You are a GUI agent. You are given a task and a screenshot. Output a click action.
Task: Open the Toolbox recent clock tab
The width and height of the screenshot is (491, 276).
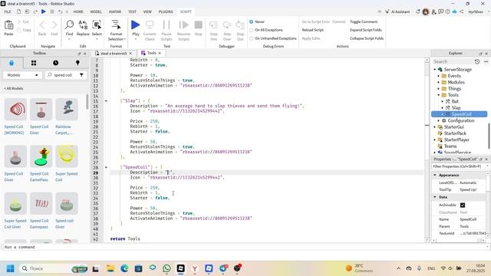55,63
